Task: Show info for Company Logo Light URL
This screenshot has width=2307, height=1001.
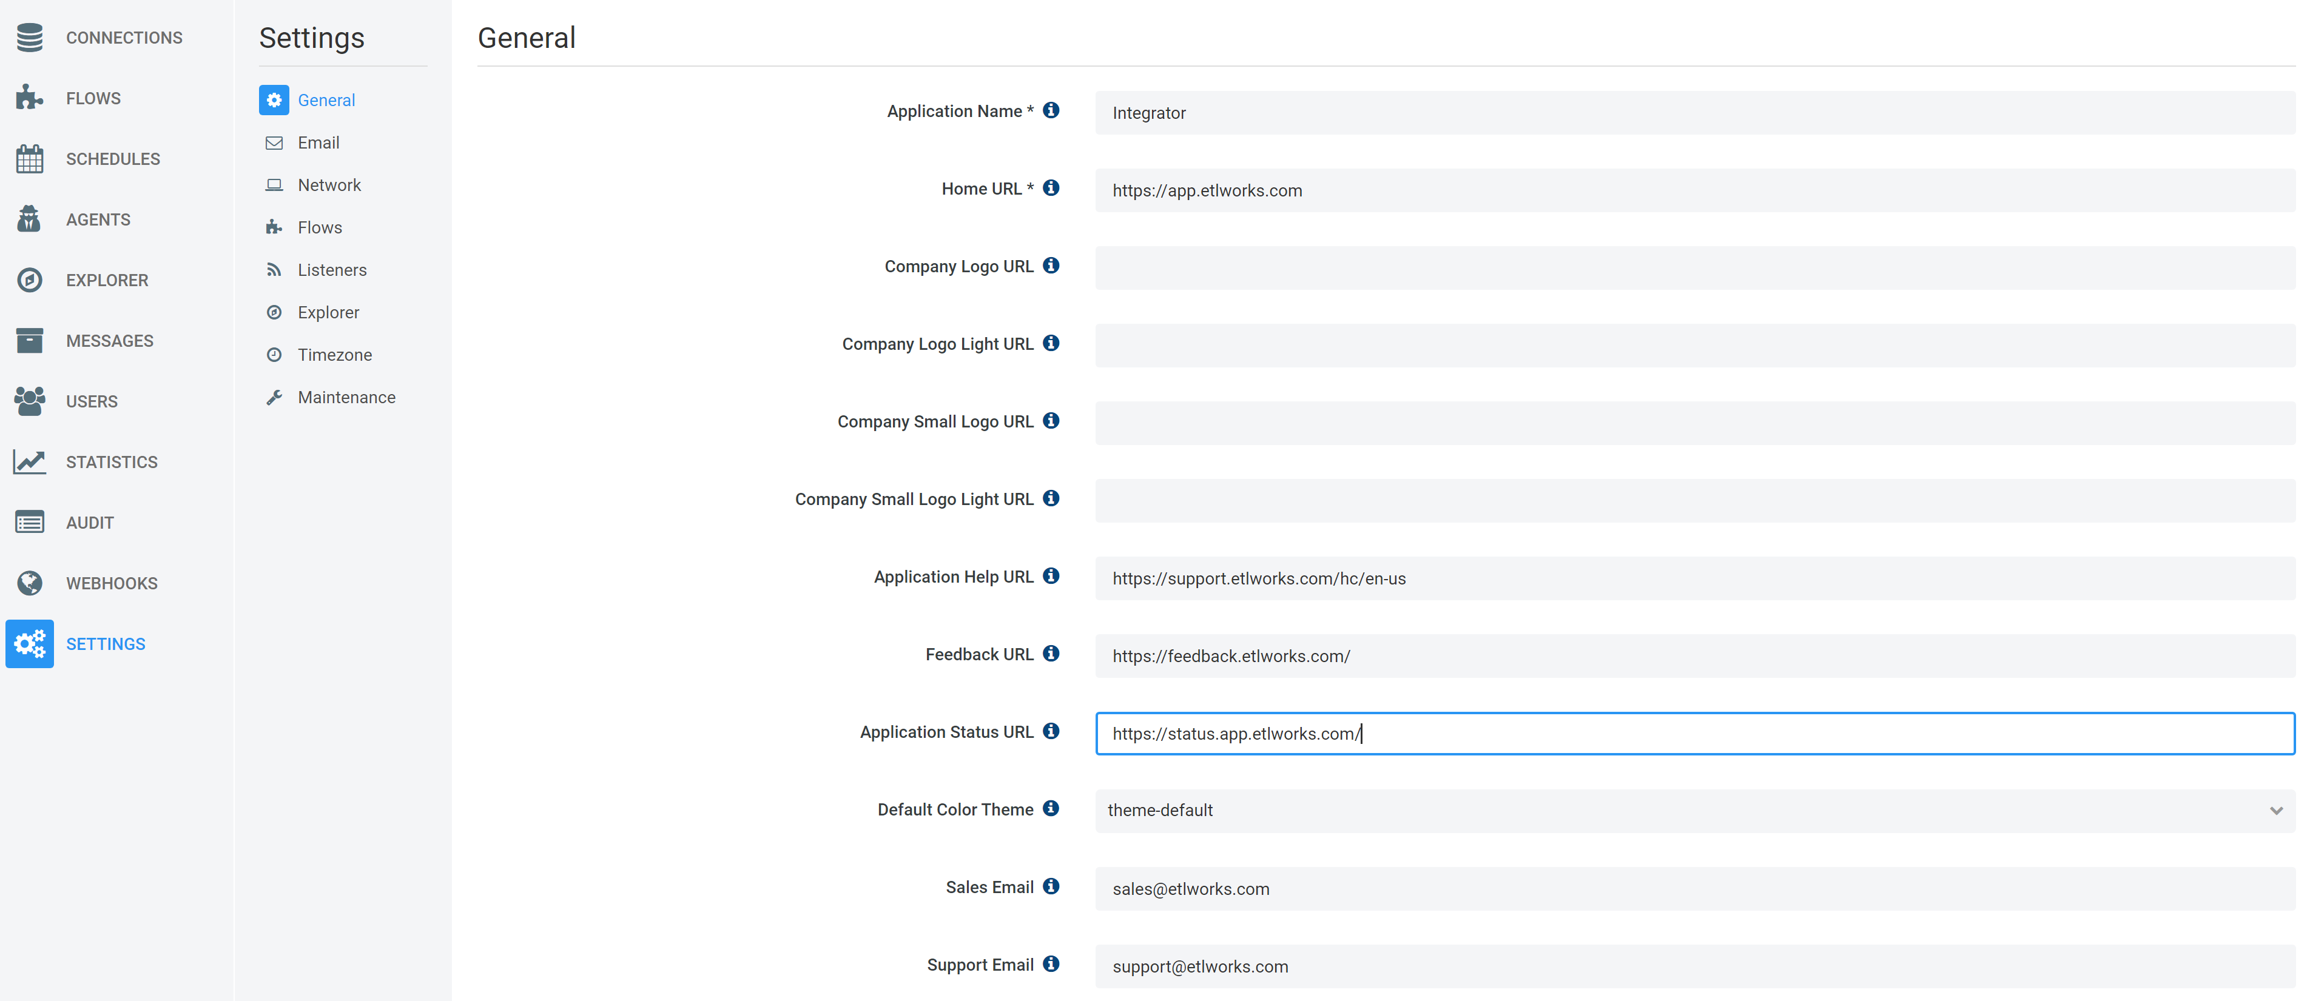Action: 1051,343
